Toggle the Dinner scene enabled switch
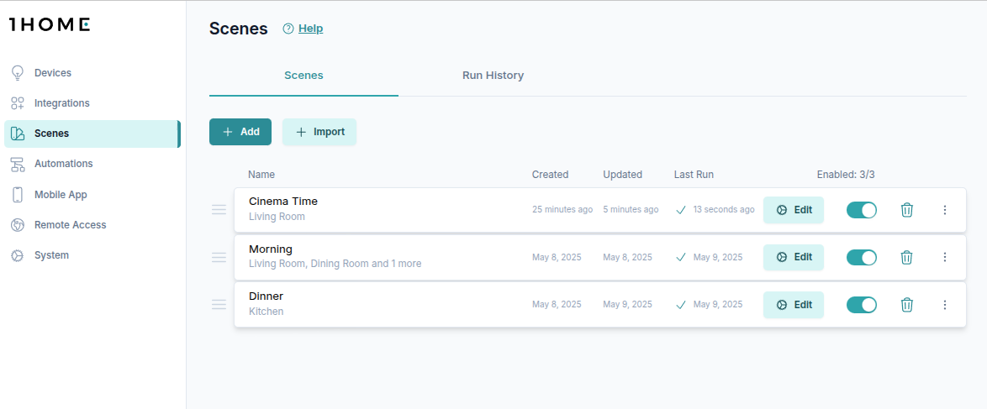 861,305
